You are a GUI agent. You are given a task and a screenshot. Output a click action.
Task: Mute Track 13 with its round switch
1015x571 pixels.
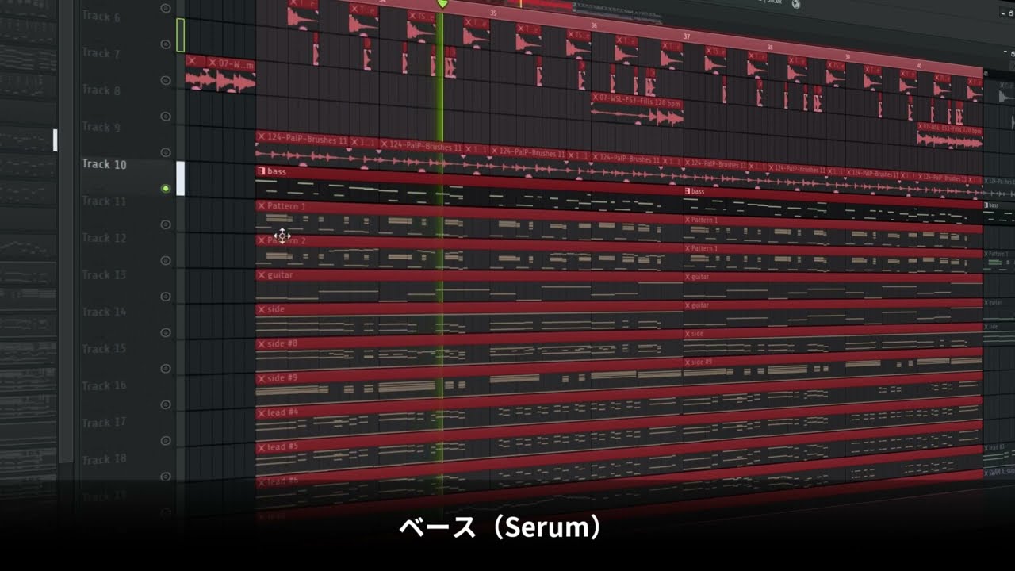pyautogui.click(x=166, y=297)
